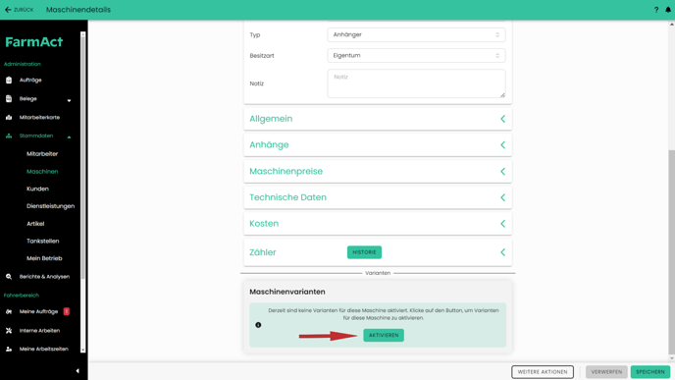Open the Typ dropdown showing Anhänger
Viewport: 675px width, 380px height.
(416, 35)
